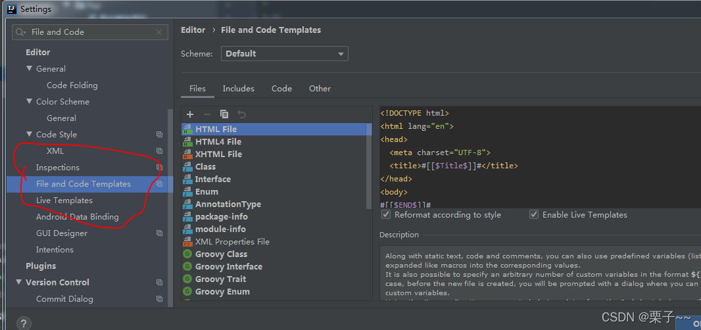Select the XHTML File template row

274,154
